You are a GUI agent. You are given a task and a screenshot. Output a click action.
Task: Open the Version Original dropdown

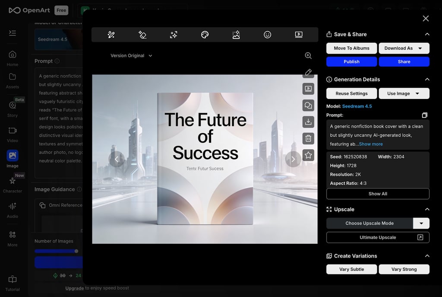pos(131,55)
